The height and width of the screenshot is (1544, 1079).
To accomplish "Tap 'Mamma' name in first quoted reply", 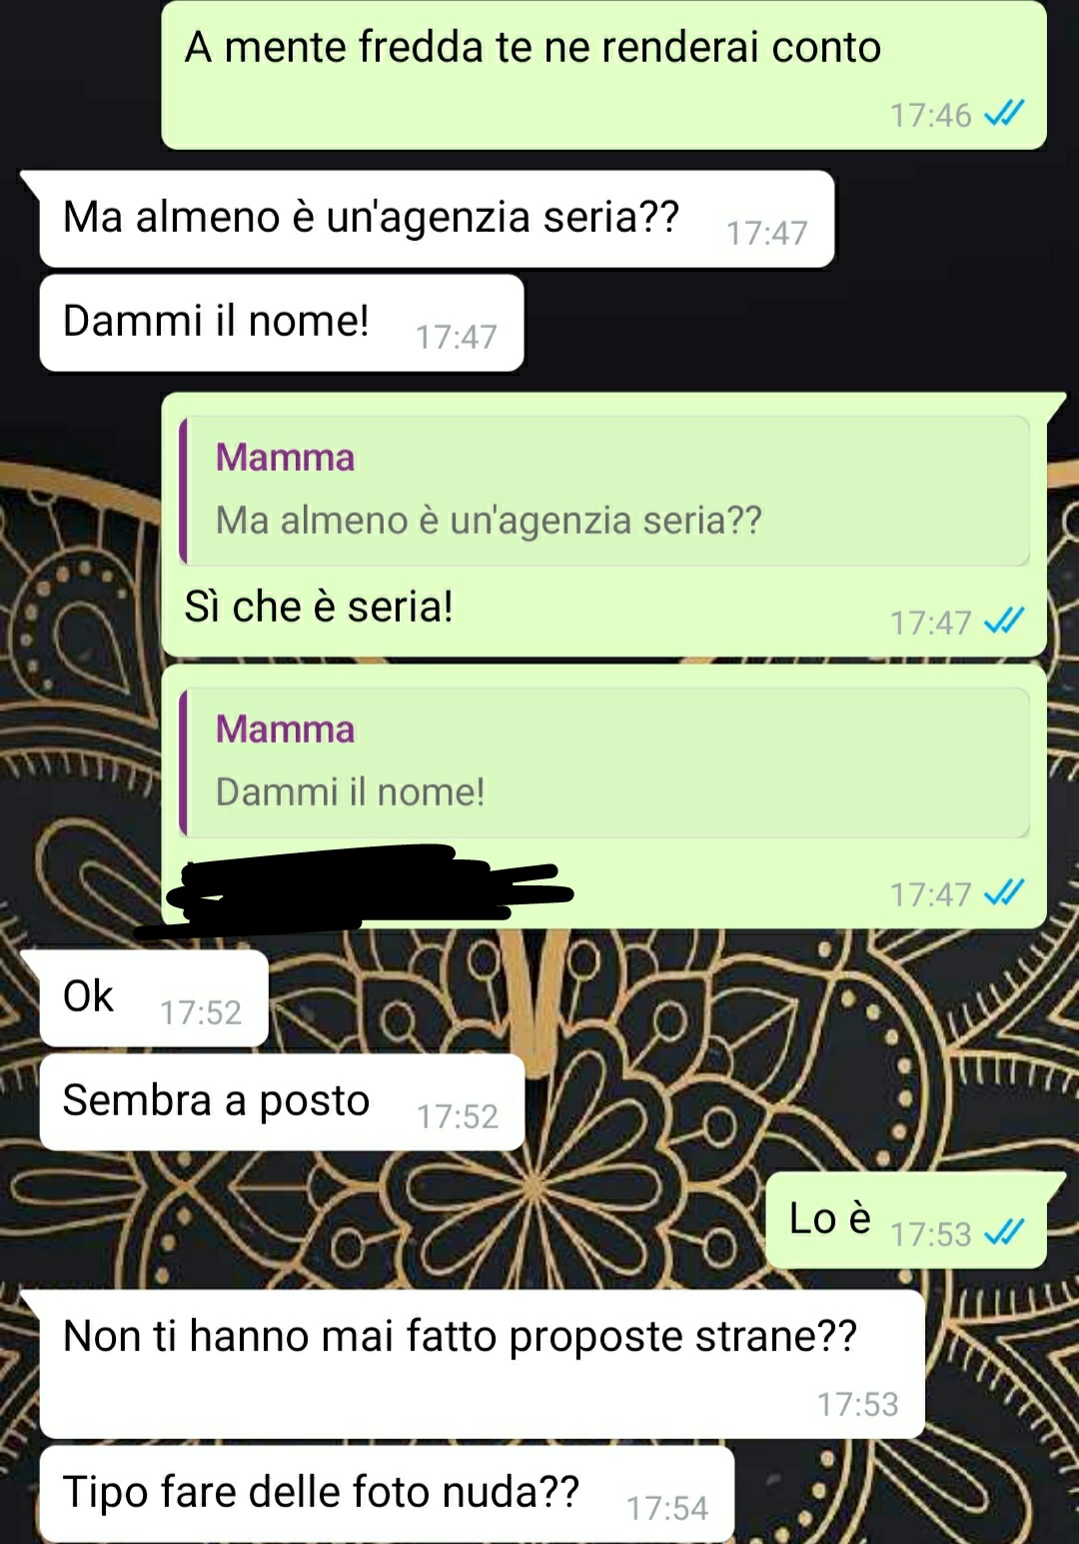I will point(285,458).
